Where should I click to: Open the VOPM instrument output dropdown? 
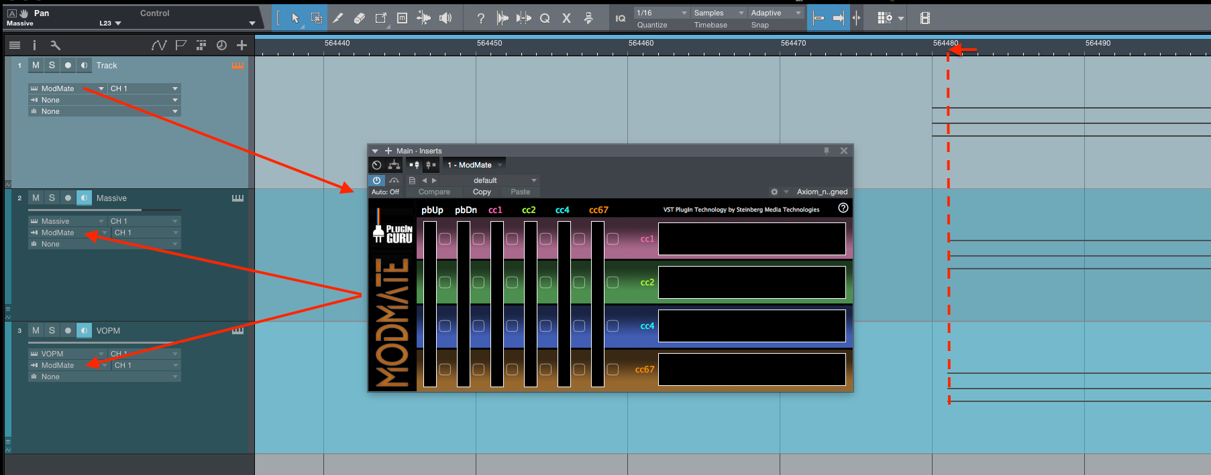67,354
